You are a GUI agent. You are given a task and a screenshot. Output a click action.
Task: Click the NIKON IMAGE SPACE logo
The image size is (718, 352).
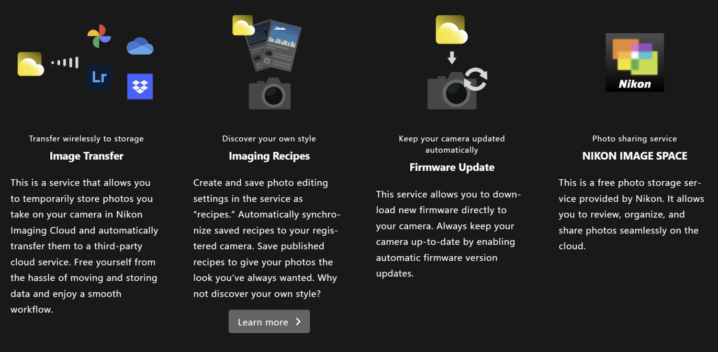tap(635, 62)
